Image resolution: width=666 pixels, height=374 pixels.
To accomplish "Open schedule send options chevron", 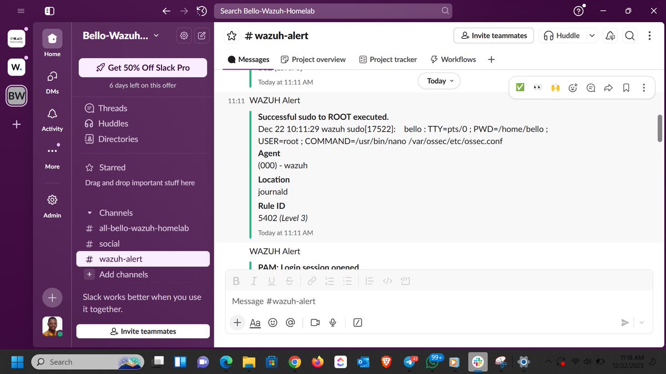I will (642, 322).
